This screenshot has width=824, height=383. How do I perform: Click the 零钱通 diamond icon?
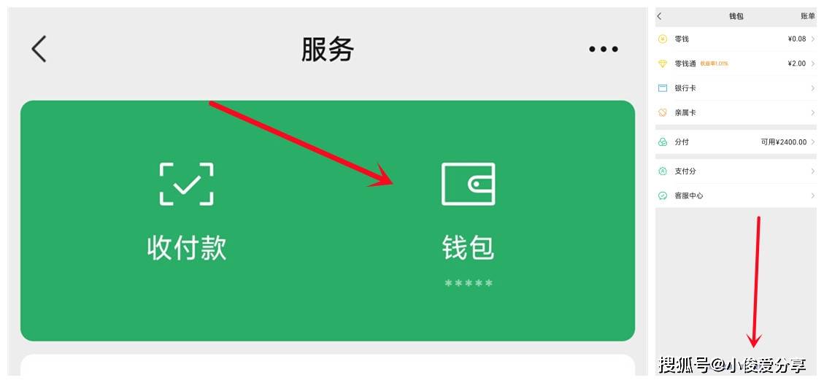663,63
